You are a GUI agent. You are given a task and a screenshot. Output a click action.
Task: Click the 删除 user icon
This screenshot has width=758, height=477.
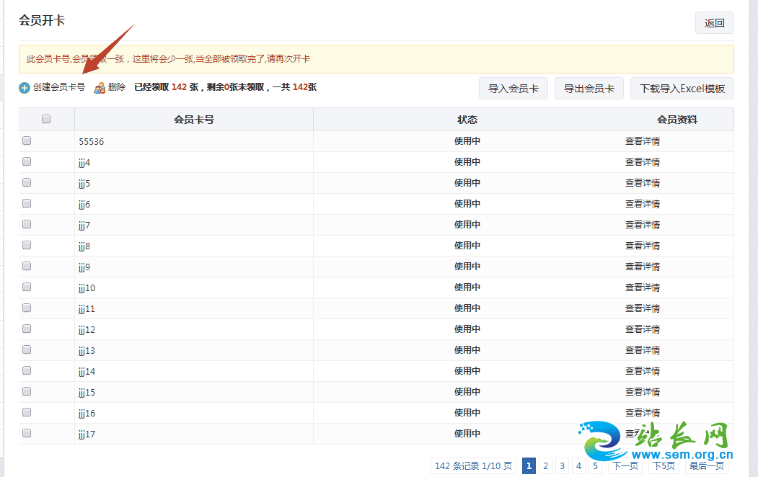(x=100, y=88)
